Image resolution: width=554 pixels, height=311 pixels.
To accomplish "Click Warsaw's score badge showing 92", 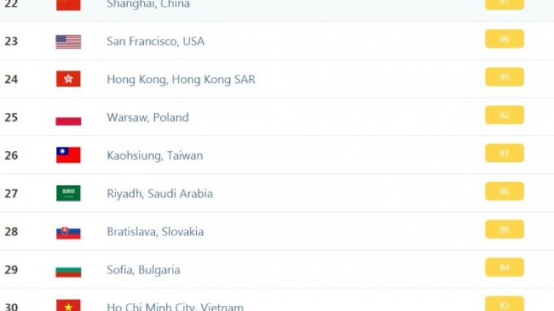I will [x=504, y=115].
